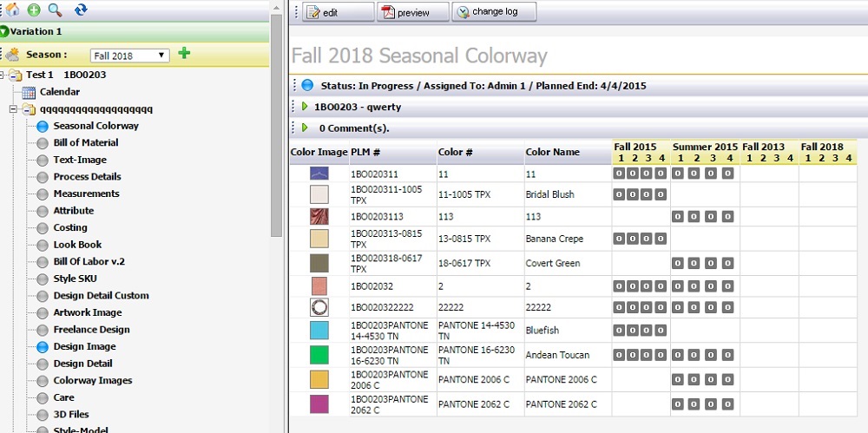The image size is (868, 433).
Task: Open Design Detail Custom
Action: click(x=102, y=295)
